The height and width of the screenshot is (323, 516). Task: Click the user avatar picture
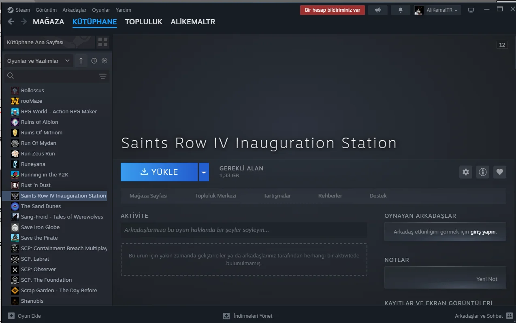(419, 10)
